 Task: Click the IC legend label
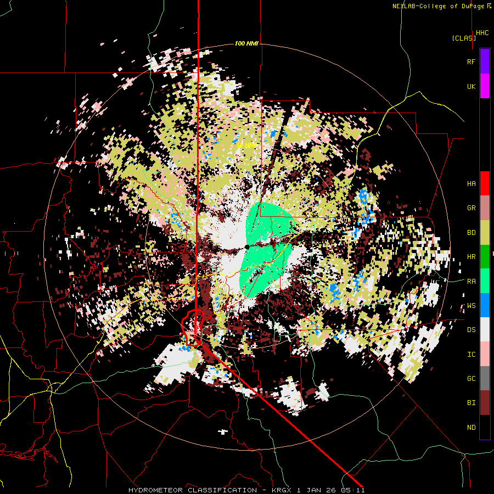471,355
